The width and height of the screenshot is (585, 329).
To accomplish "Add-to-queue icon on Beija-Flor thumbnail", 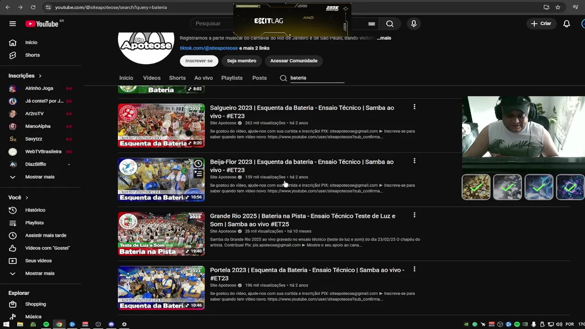I will [x=198, y=174].
